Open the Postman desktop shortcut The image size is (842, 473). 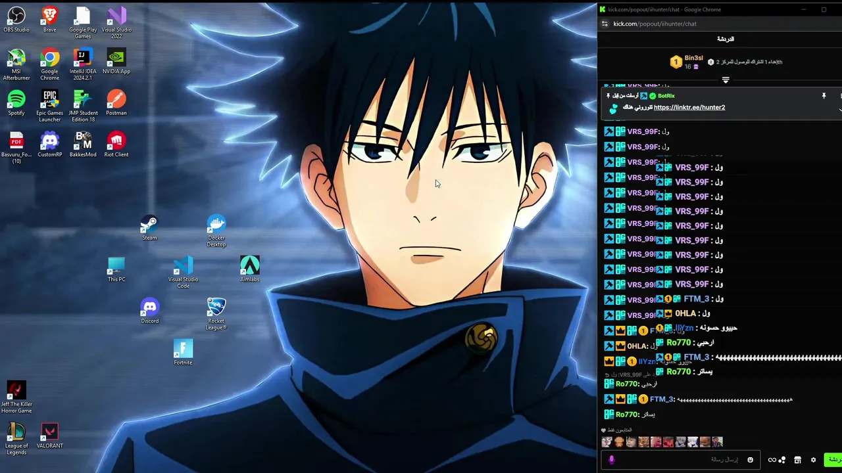coord(116,102)
